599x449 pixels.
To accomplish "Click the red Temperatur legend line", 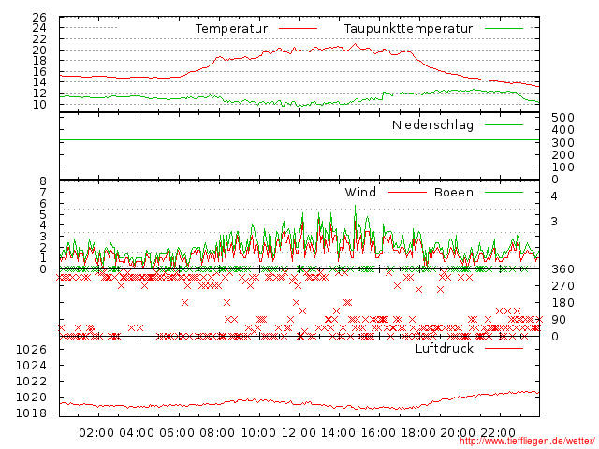I will coord(298,29).
